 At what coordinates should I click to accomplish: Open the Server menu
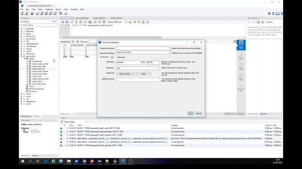tap(58, 9)
